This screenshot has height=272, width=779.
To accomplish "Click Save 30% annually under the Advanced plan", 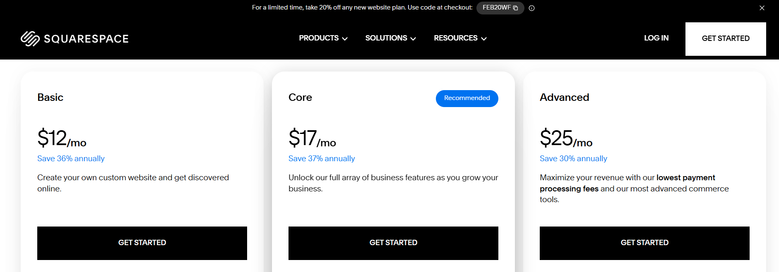I will point(573,158).
